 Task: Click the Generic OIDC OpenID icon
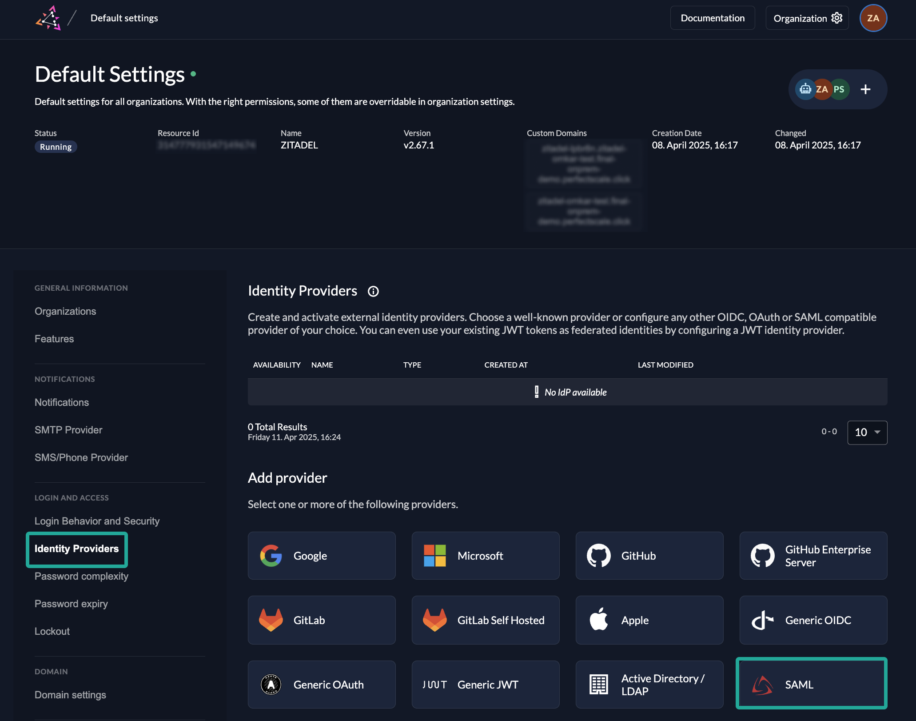click(x=763, y=620)
